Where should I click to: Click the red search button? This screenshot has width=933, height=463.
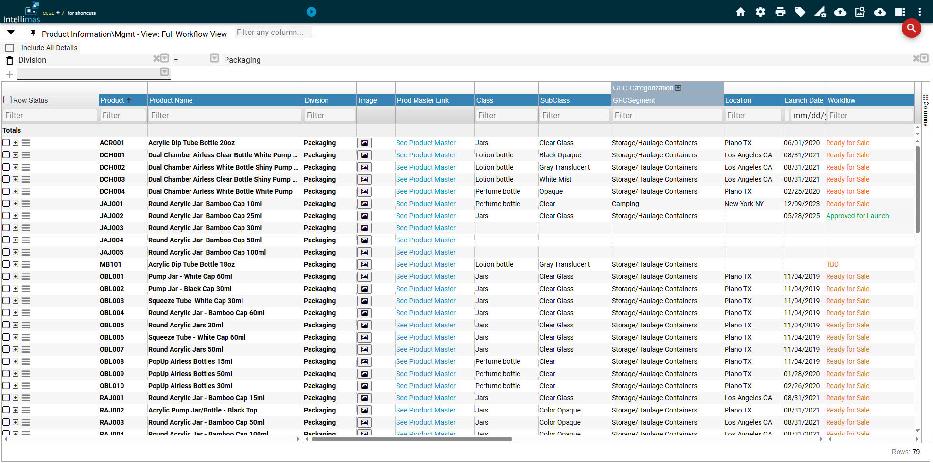pyautogui.click(x=911, y=28)
